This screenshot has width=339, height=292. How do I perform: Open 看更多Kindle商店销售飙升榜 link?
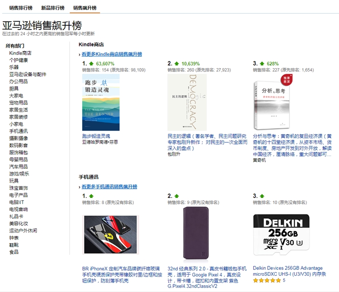(x=112, y=54)
